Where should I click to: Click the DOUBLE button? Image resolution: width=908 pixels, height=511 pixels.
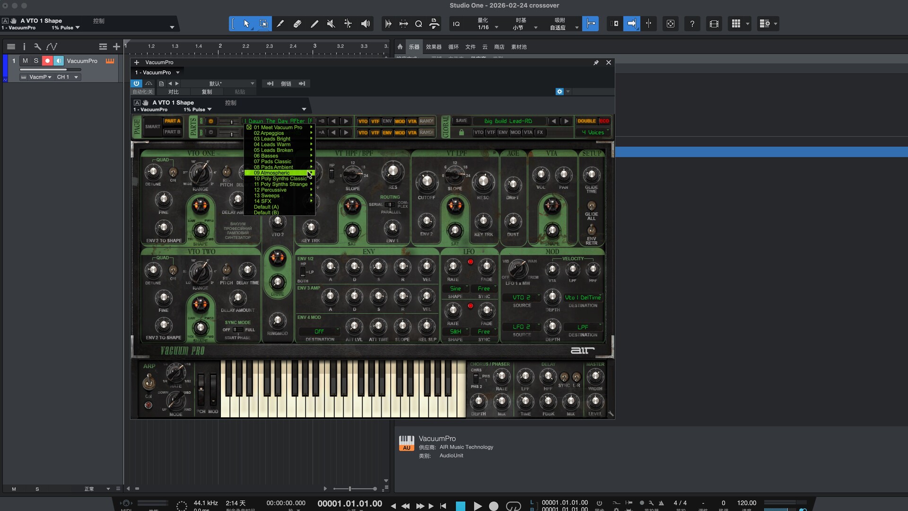tap(586, 121)
